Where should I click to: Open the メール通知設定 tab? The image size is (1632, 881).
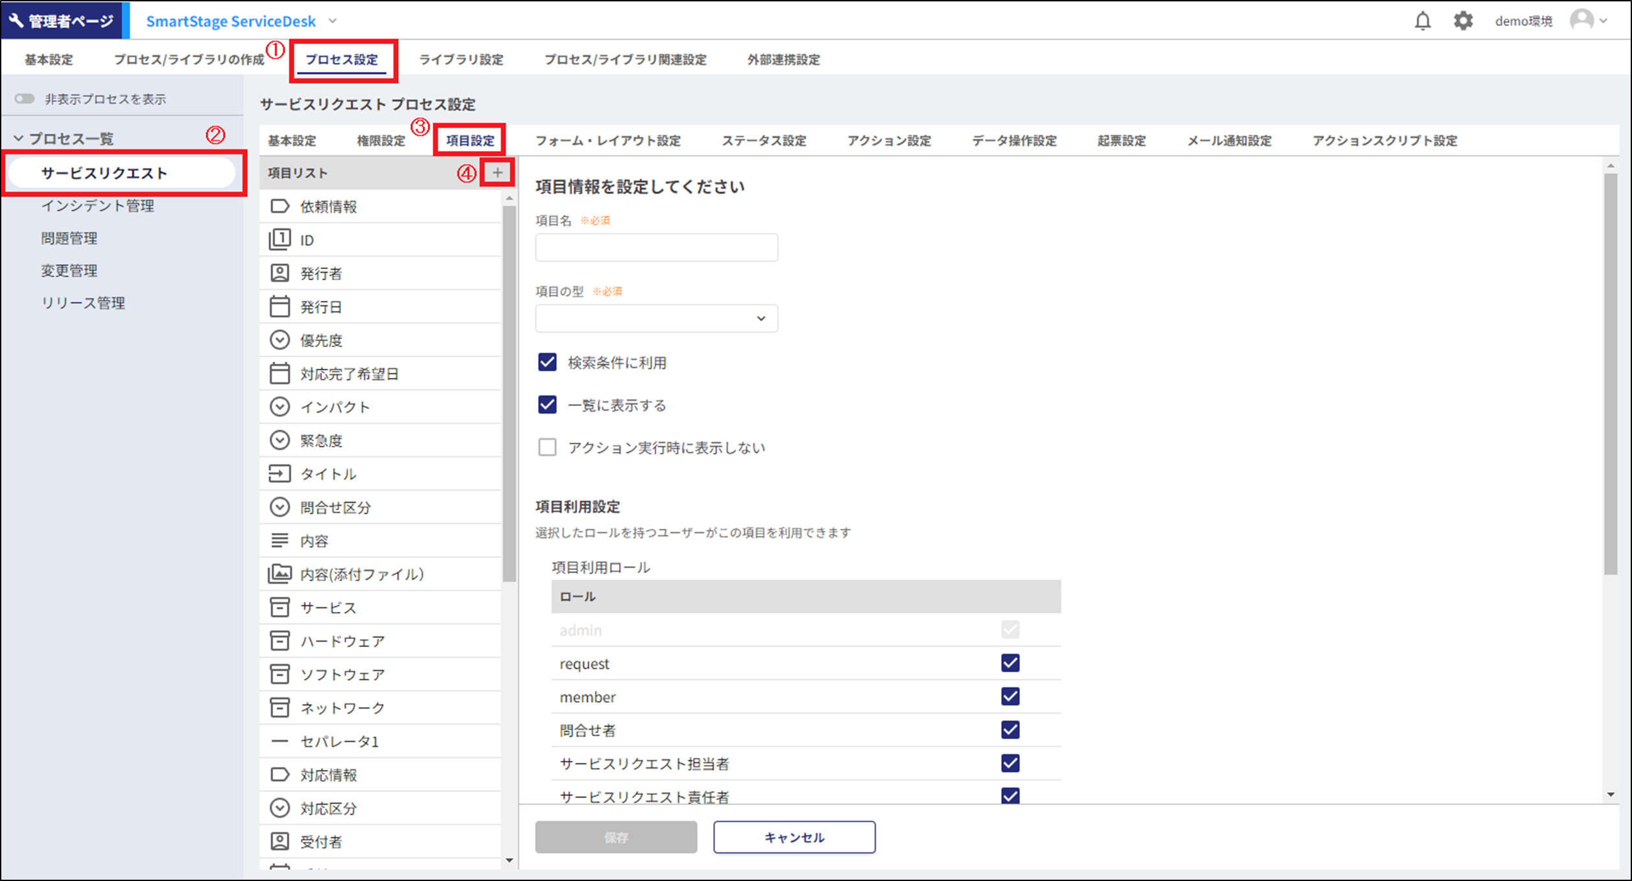coord(1229,141)
